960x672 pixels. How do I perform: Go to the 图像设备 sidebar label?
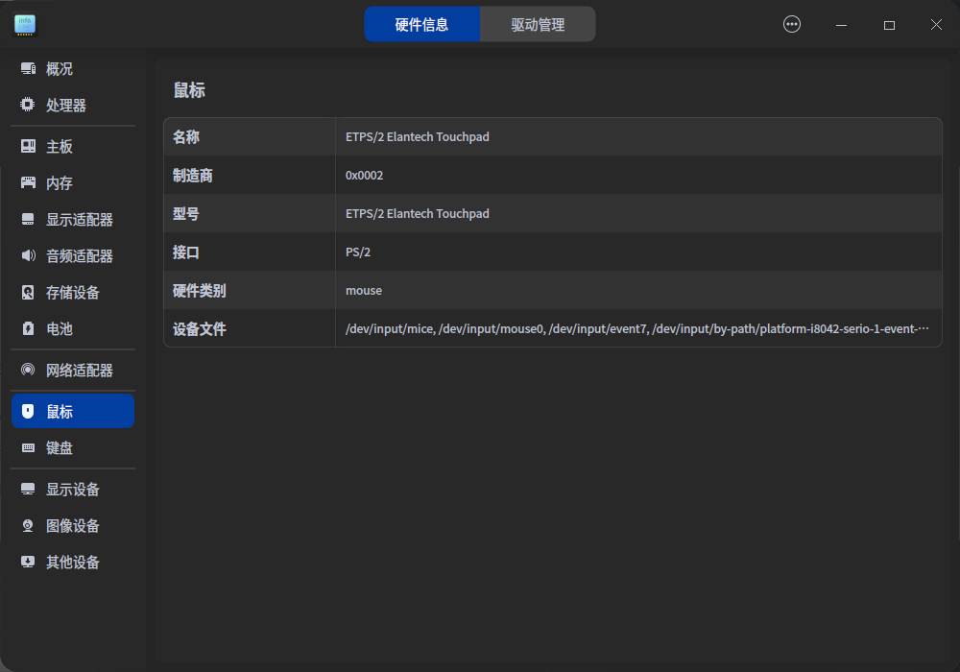click(x=73, y=526)
